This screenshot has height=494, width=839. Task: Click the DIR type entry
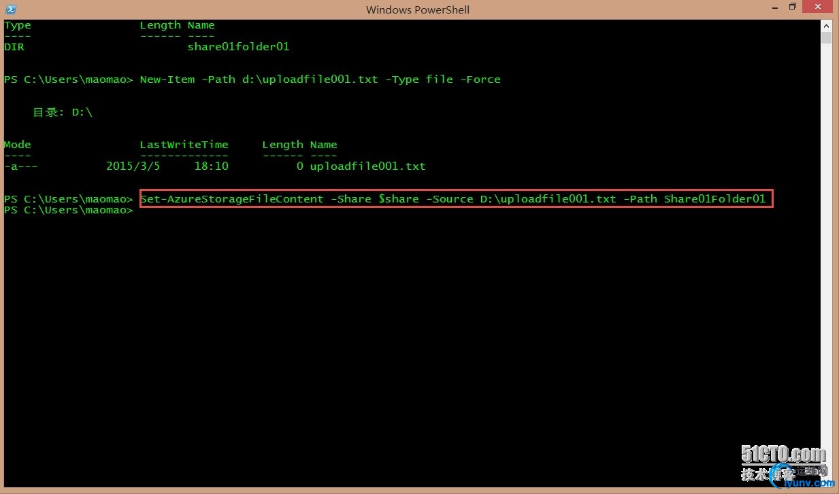click(x=14, y=47)
